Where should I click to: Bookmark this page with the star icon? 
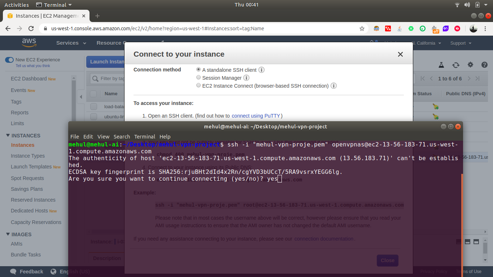click(x=362, y=28)
